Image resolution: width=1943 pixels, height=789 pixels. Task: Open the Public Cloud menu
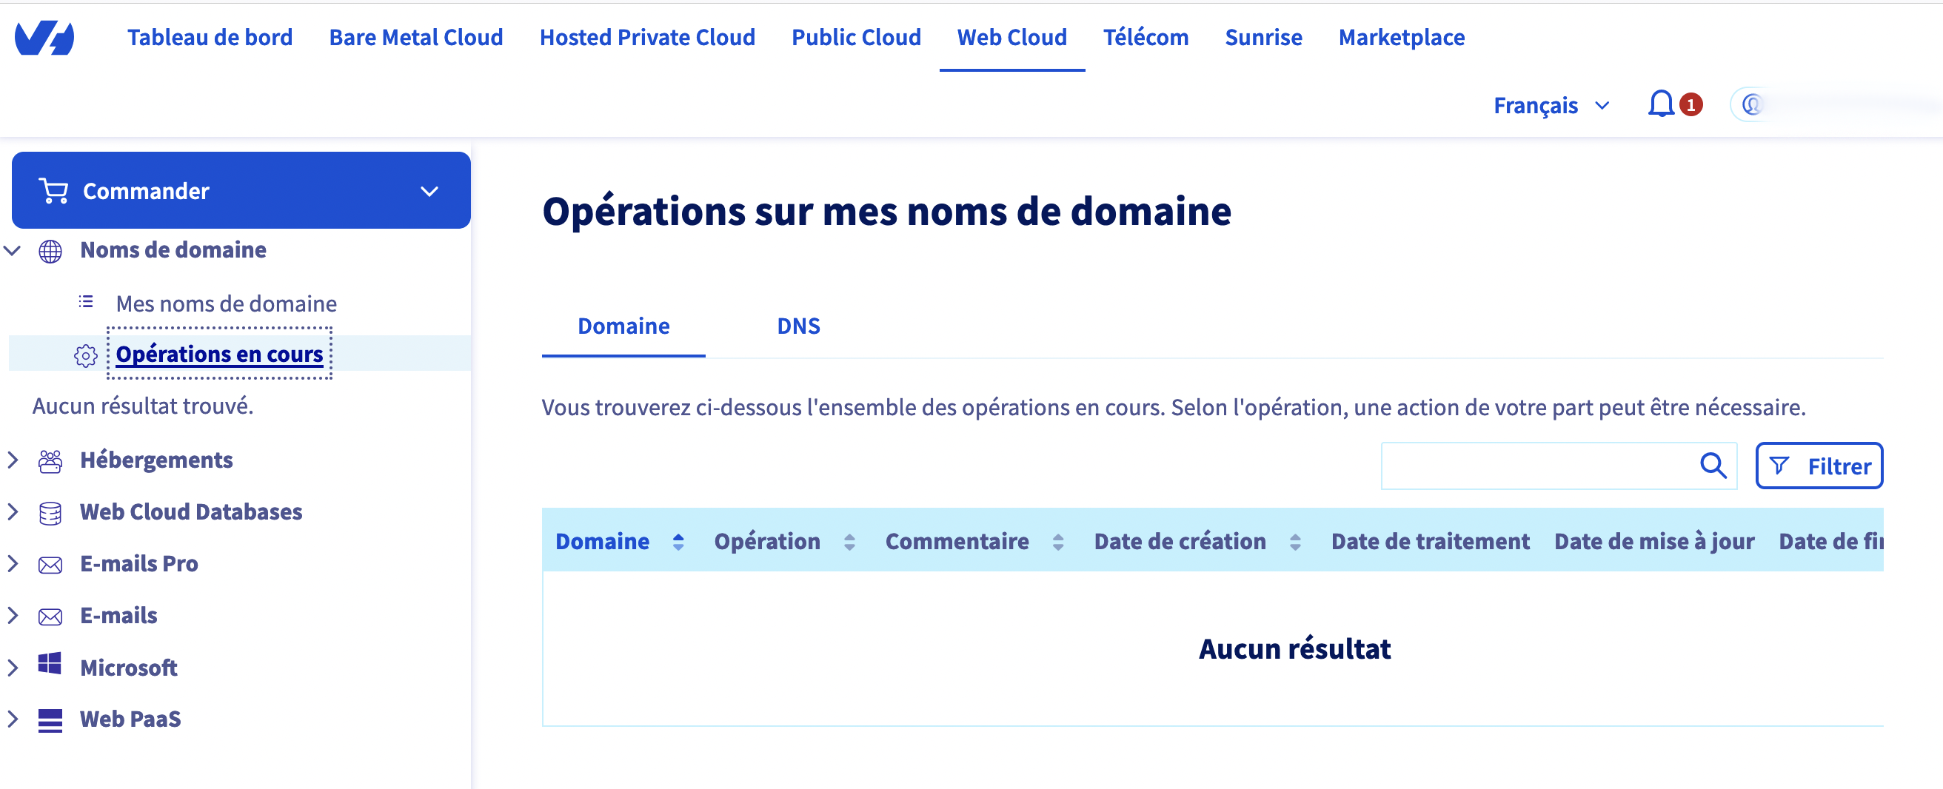[x=855, y=38]
